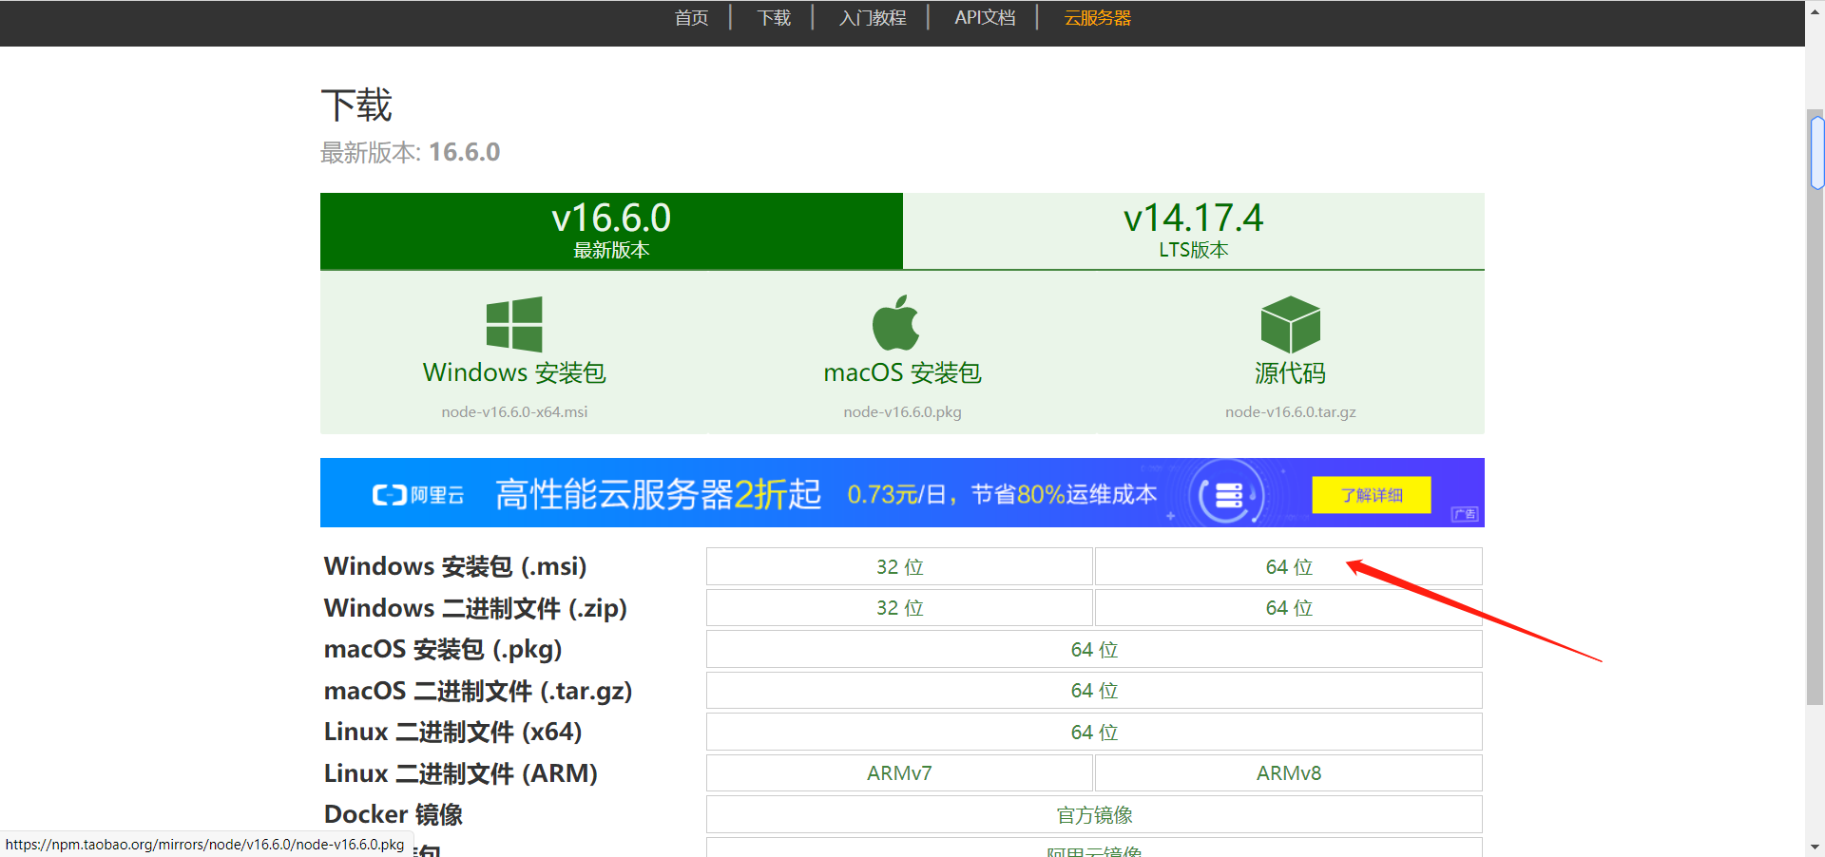Screen dimensions: 1825x857
Task: Choose 64 位 for Linux 二进制文件 (x64)
Action: (x=1094, y=732)
